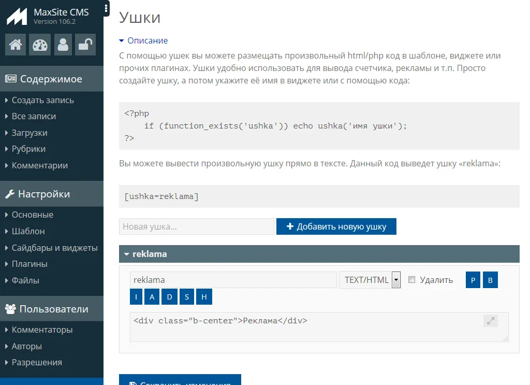Open the dashboard gauge icon

39,45
